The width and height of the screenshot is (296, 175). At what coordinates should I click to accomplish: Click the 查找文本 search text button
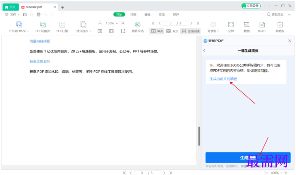pyautogui.click(x=275, y=15)
